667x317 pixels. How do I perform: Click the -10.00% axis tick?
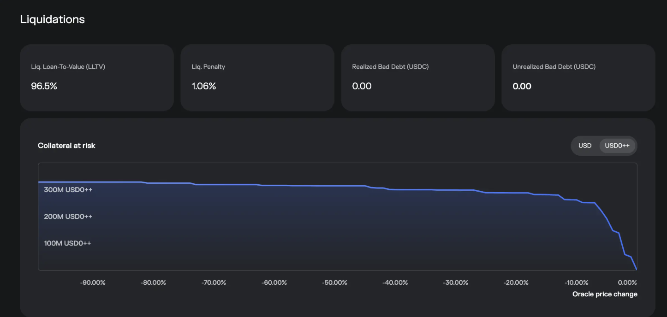pyautogui.click(x=577, y=282)
